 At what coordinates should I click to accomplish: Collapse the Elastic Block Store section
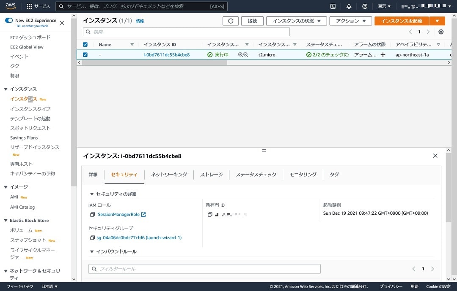point(6,221)
